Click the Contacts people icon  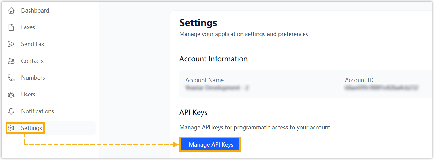(x=11, y=61)
